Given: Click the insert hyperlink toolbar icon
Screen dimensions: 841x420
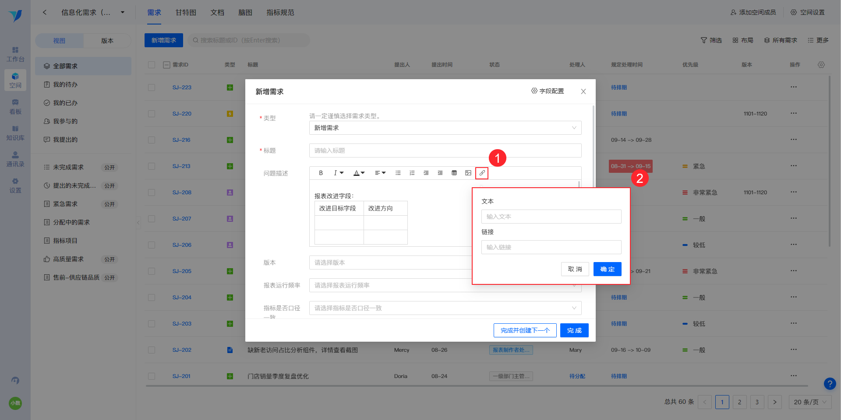Looking at the screenshot, I should [482, 173].
